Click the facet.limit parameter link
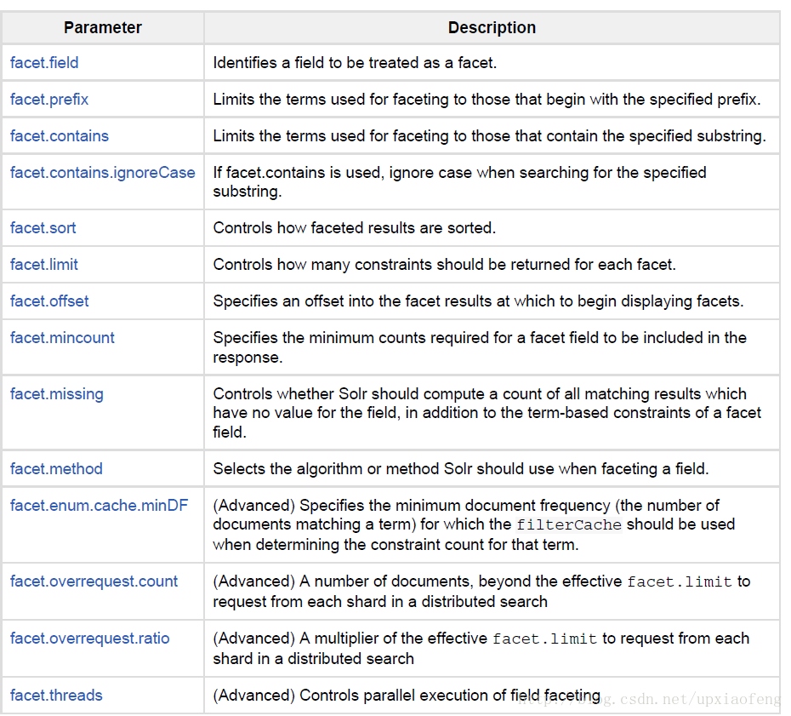The height and width of the screenshot is (716, 791). (x=44, y=265)
